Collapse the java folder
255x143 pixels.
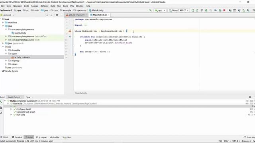click(3, 26)
